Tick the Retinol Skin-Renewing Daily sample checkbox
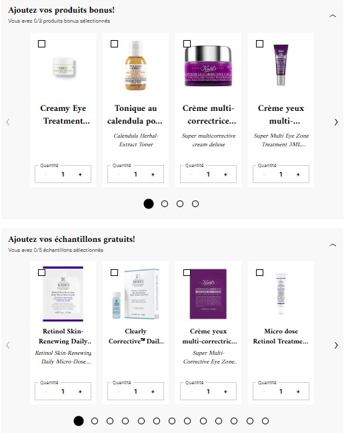 tap(41, 273)
